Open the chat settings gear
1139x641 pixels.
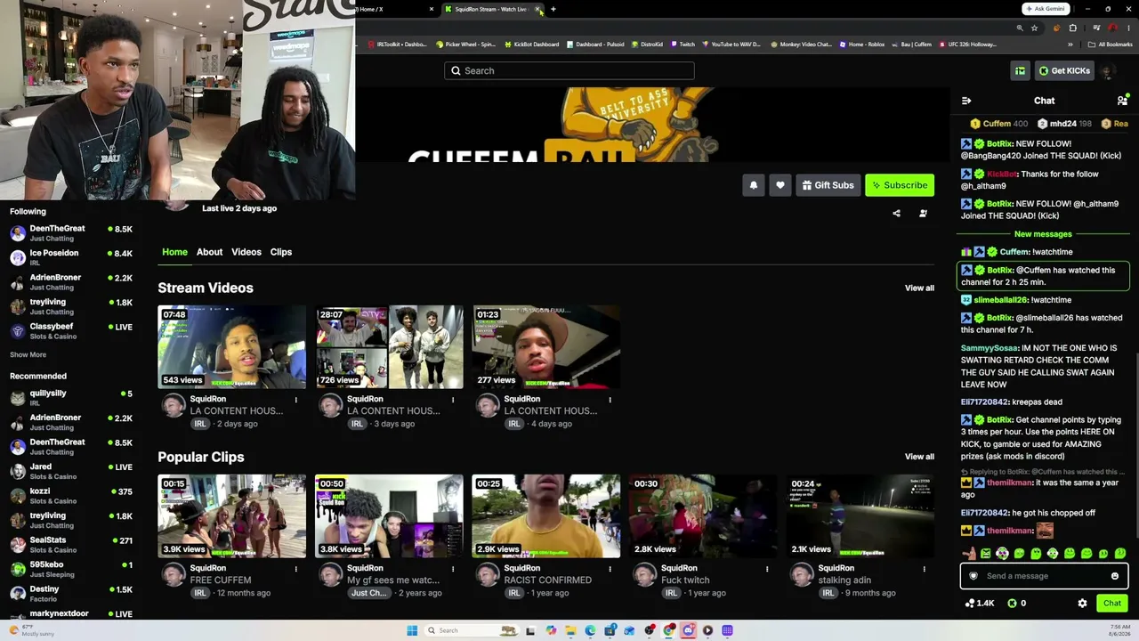[1082, 603]
